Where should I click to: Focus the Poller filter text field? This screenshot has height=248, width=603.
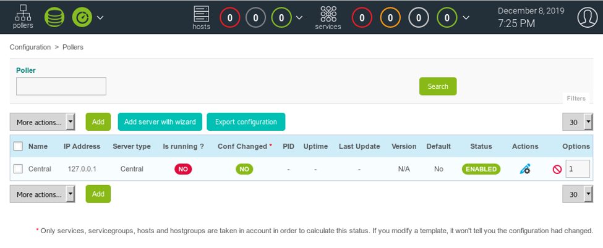tap(61, 86)
